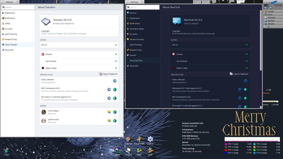The width and height of the screenshot is (283, 159).
Task: Show Haiku platform info icon in NeoChat
Action: tap(245, 81)
